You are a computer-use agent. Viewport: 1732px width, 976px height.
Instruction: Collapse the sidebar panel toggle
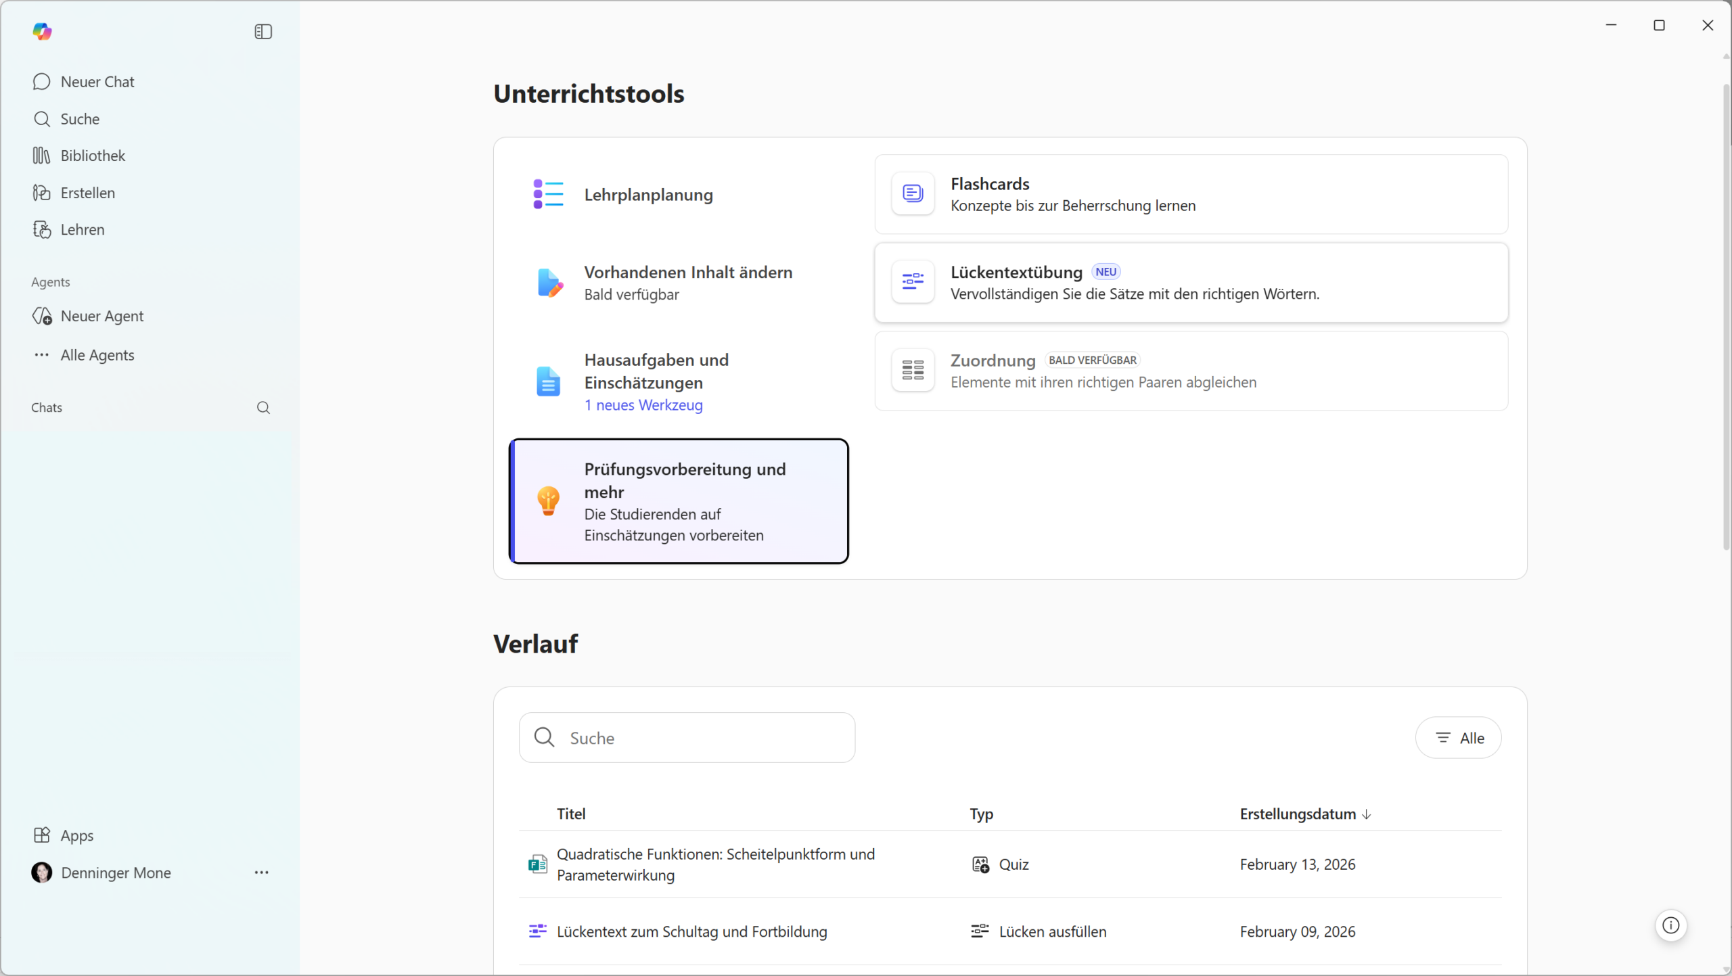[263, 32]
